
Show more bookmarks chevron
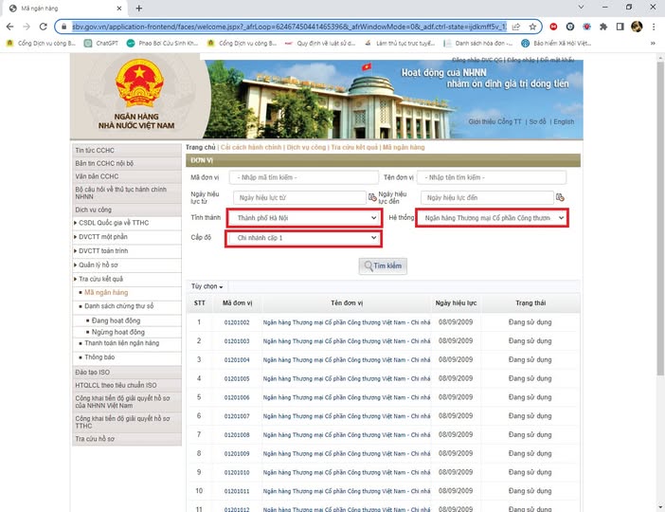click(x=653, y=44)
